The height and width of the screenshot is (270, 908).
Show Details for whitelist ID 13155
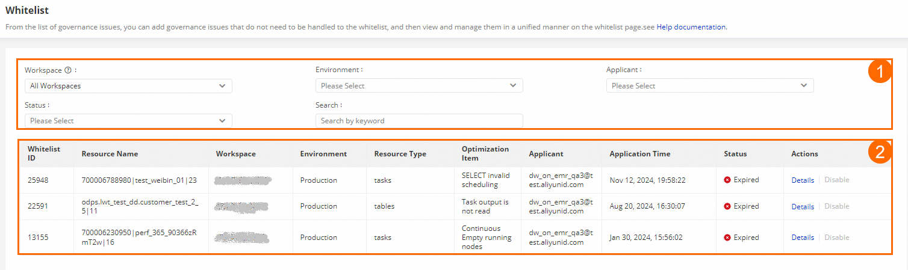[803, 238]
